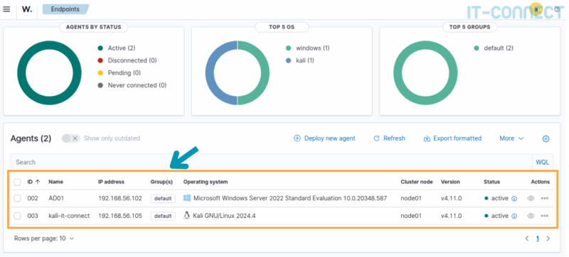Switch to WQL query mode

tap(543, 162)
